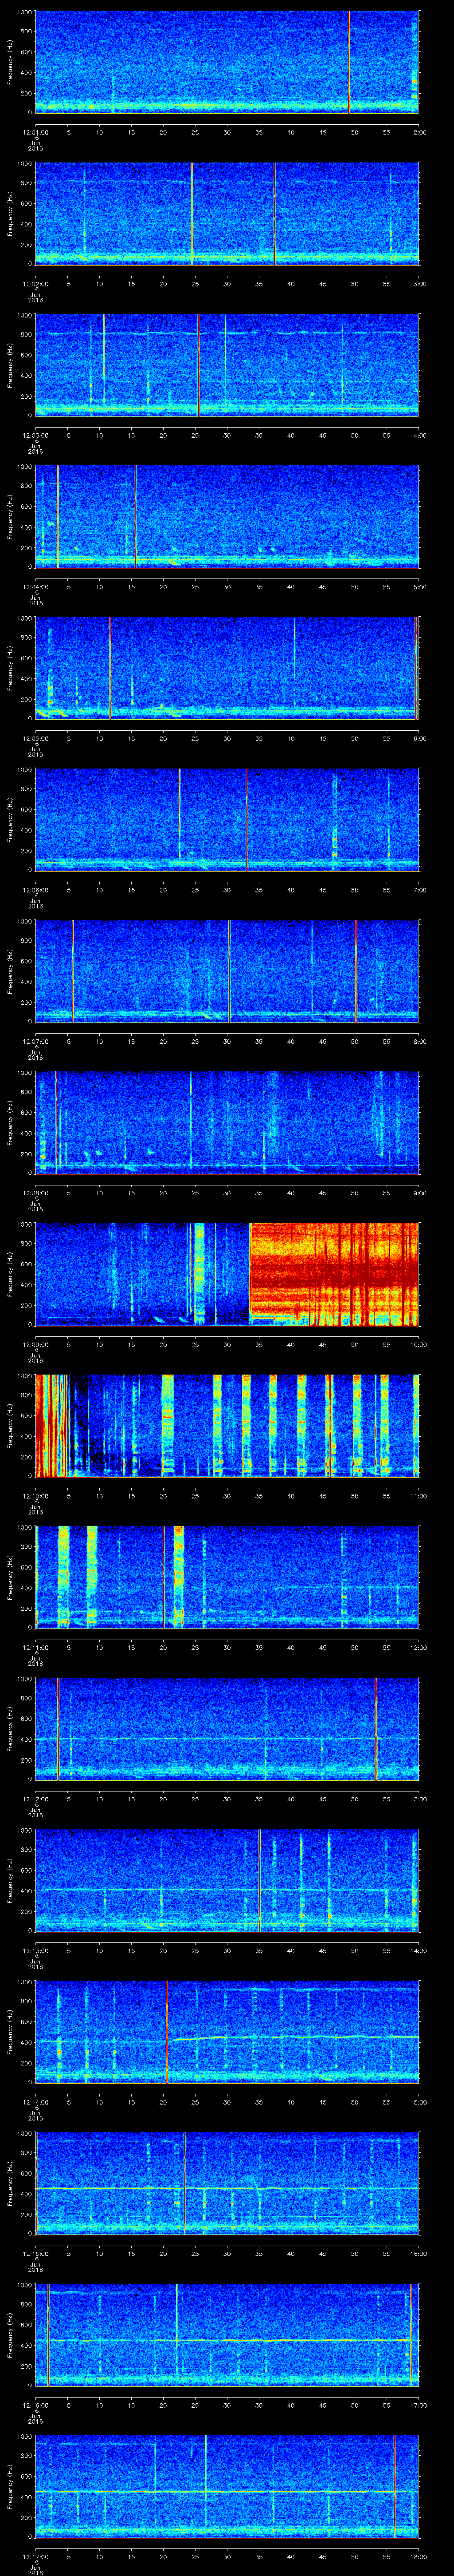This screenshot has height=2576, width=454.
Task: Click the '2:00' end time label
Action: [419, 132]
